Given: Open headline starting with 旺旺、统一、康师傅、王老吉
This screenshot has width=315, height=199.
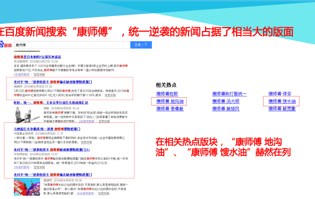Looking at the screenshot, I should point(51,103).
